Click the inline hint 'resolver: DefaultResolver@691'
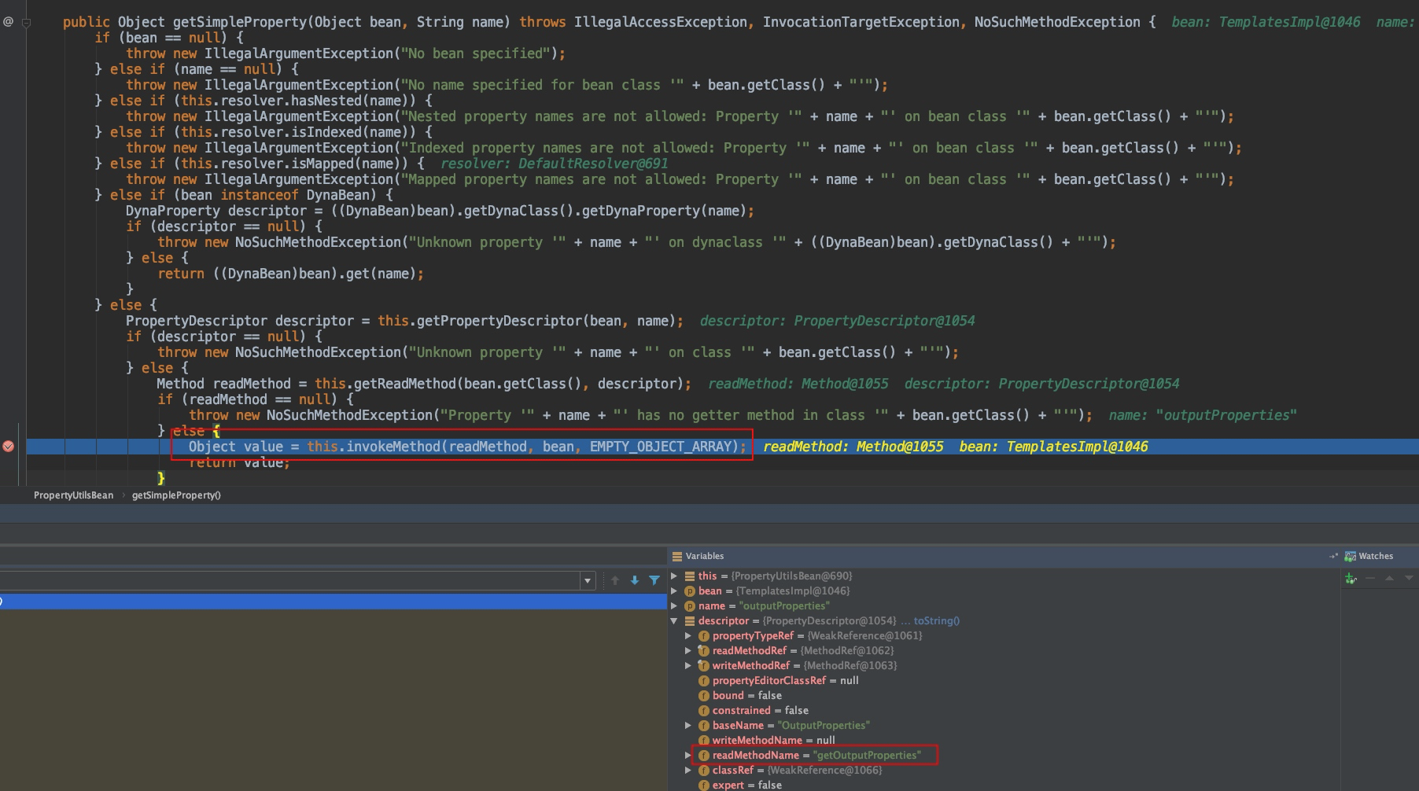Image resolution: width=1419 pixels, height=791 pixels. 554,164
